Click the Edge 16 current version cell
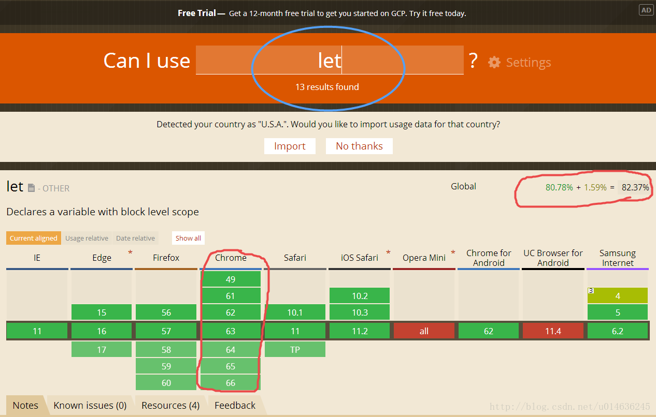The image size is (656, 417). 102,331
